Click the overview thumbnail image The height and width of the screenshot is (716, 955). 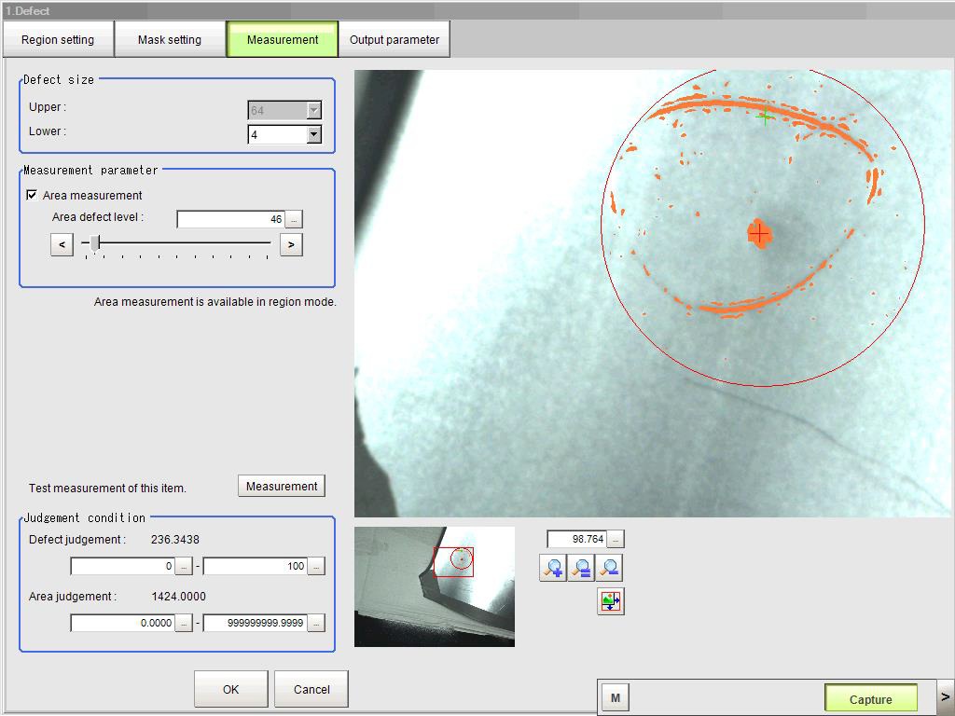click(434, 586)
